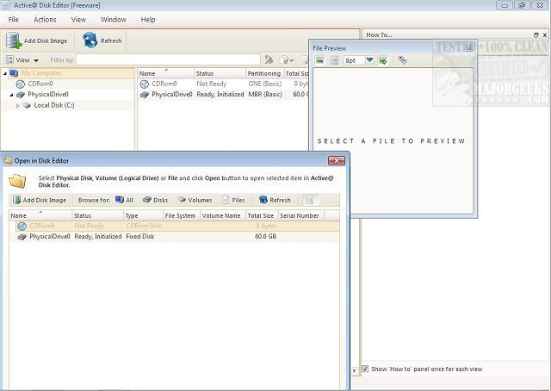
Task: Open the Actions menu
Action: tap(45, 19)
